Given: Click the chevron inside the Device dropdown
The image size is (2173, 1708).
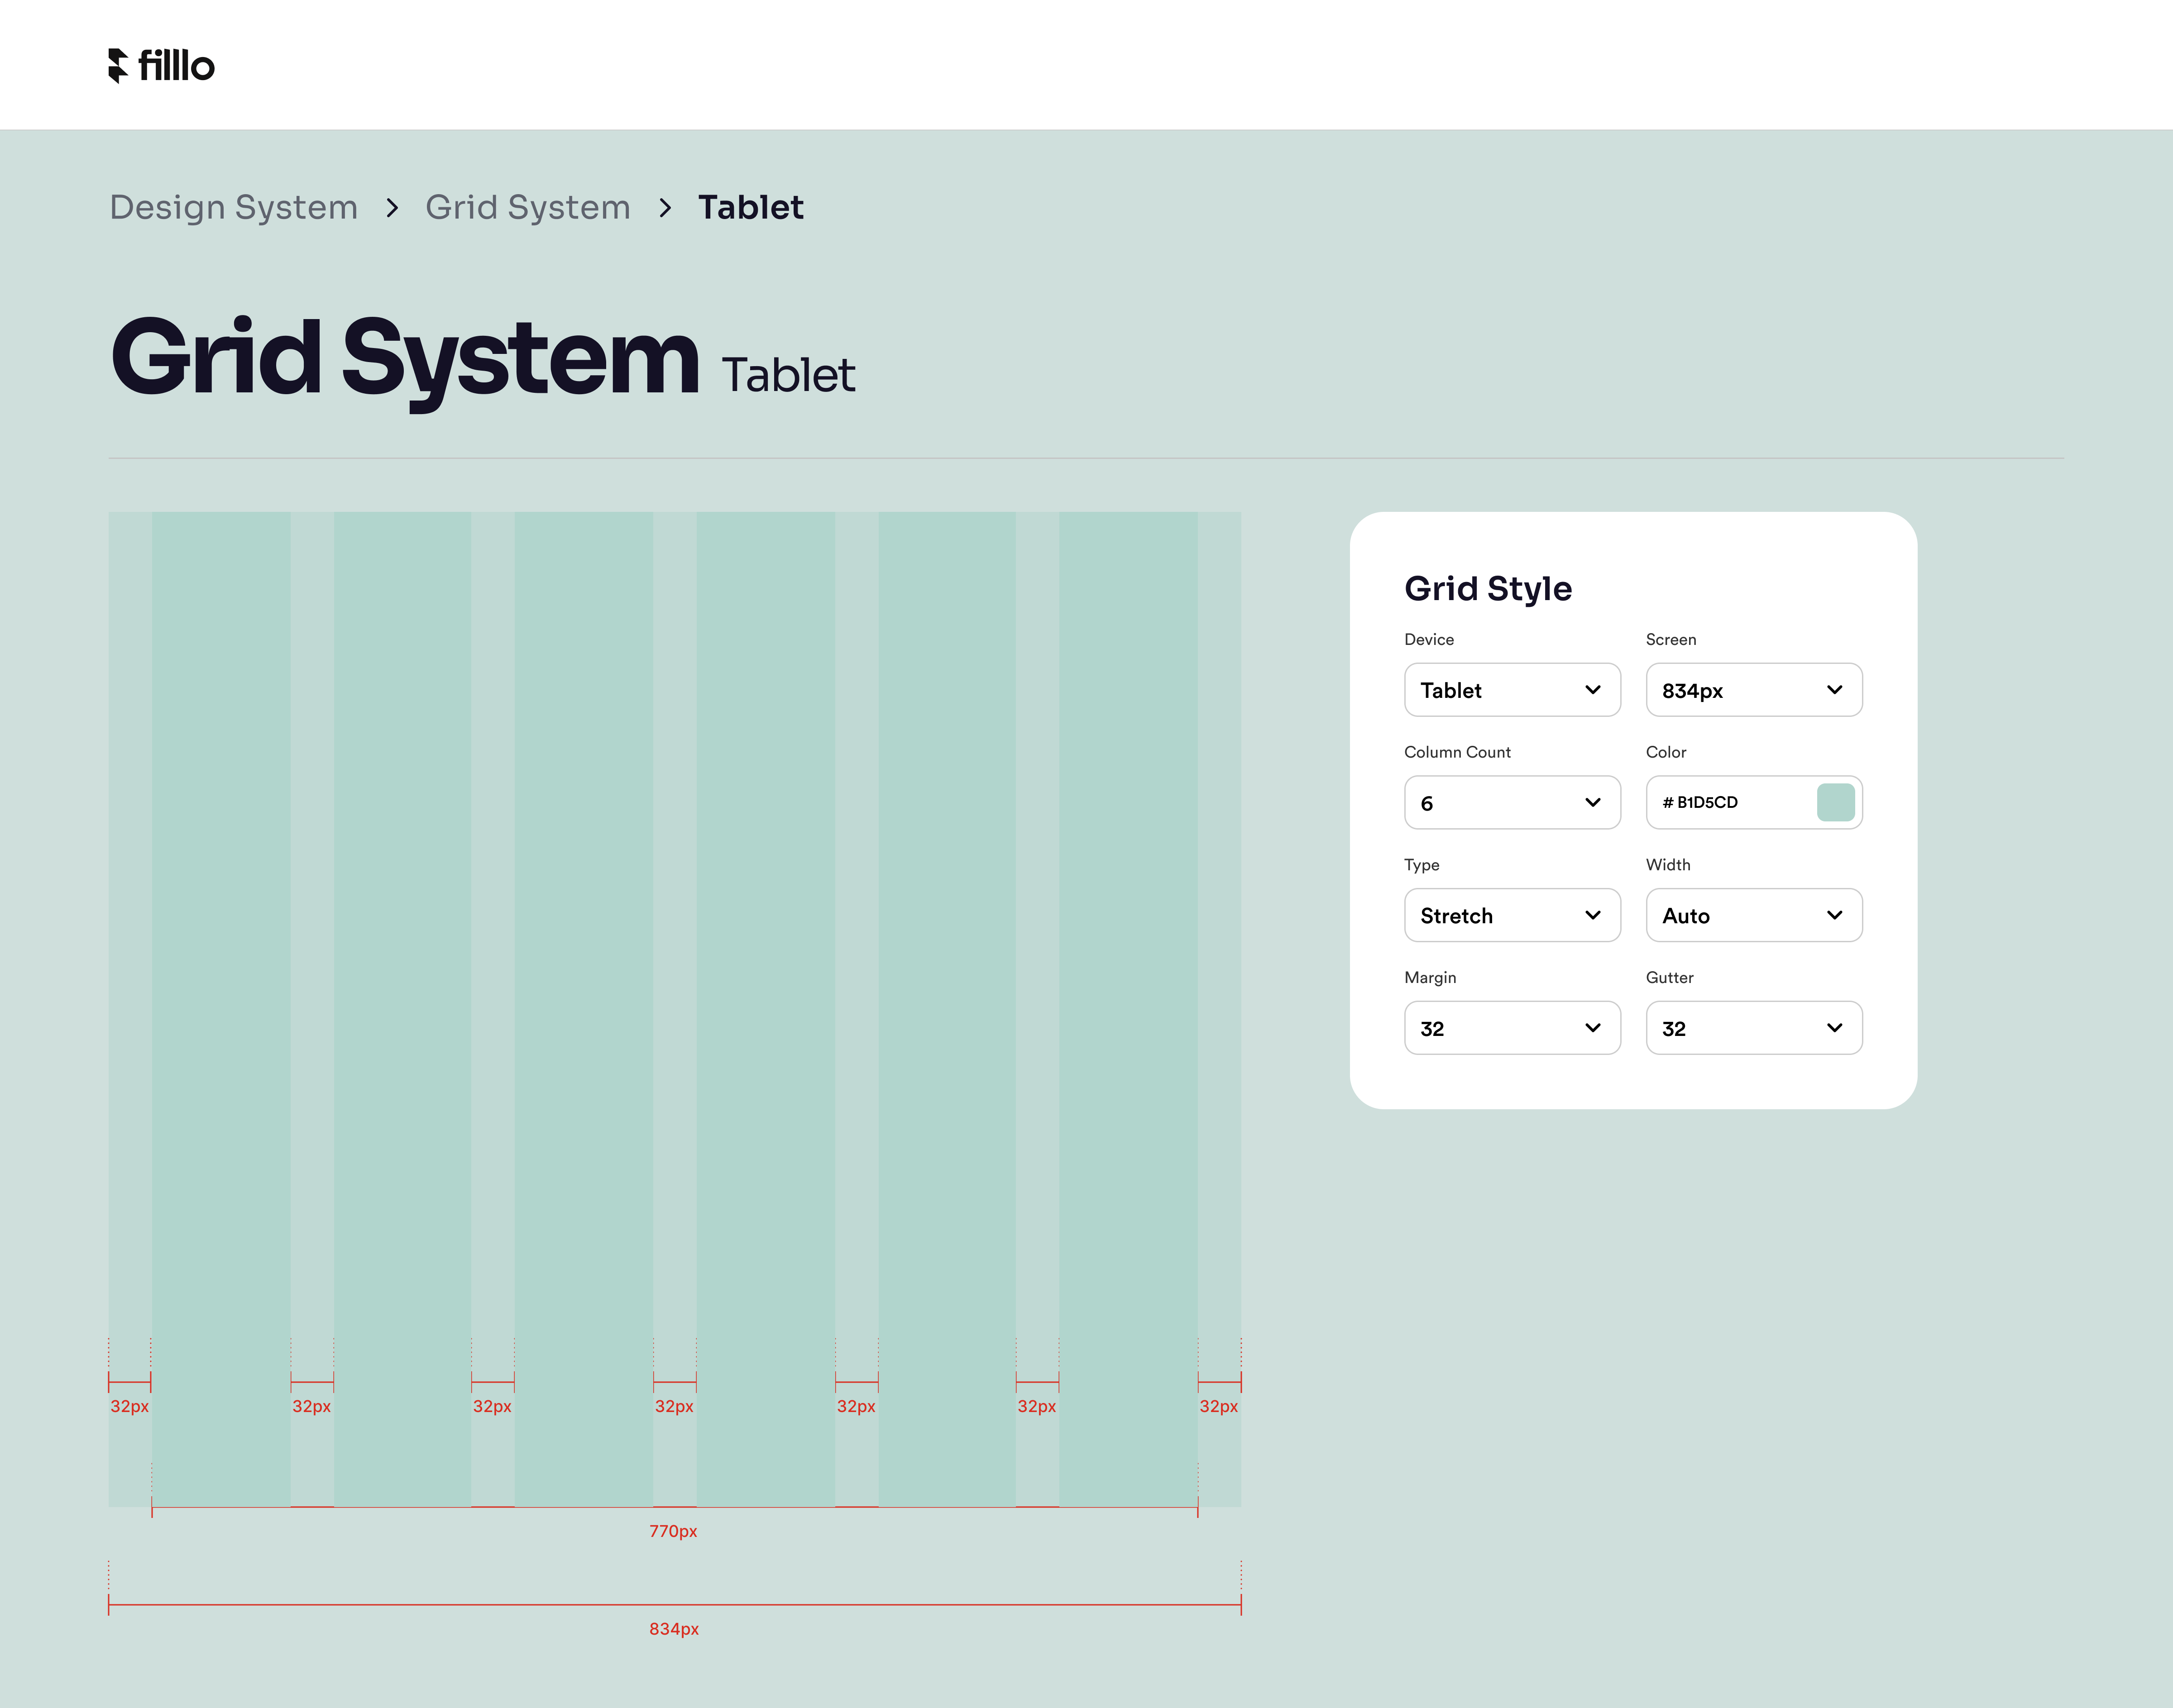Looking at the screenshot, I should (1592, 690).
